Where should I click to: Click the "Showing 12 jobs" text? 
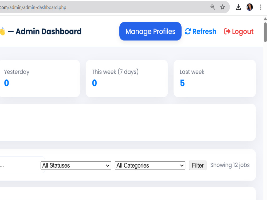(230, 165)
